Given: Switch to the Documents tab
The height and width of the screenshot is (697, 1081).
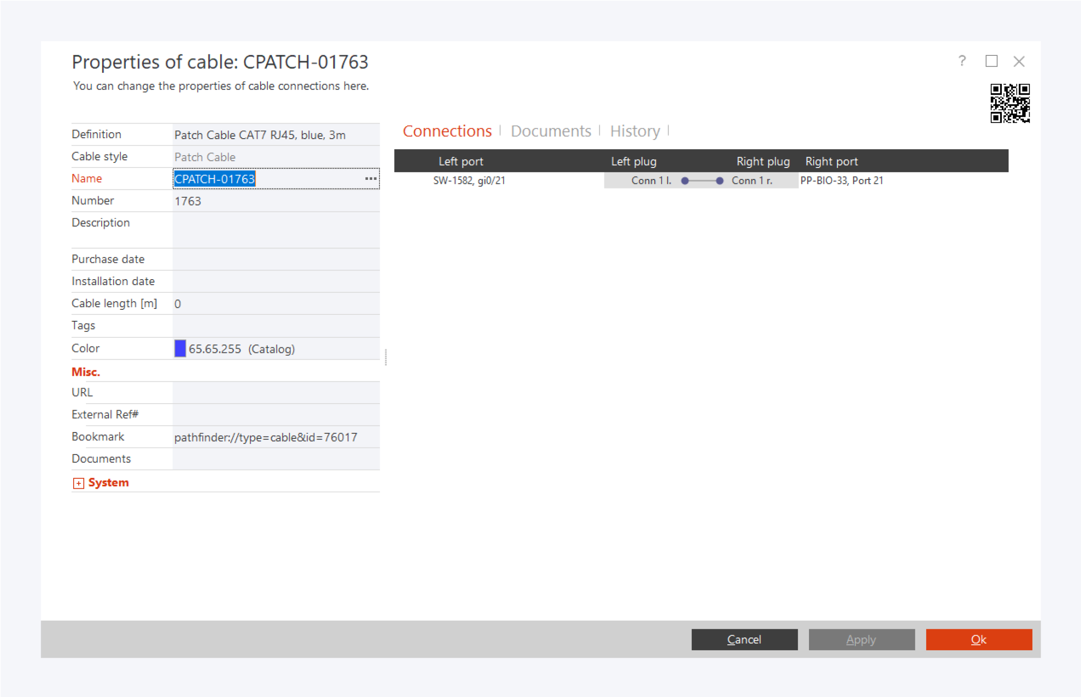Looking at the screenshot, I should click(x=551, y=131).
